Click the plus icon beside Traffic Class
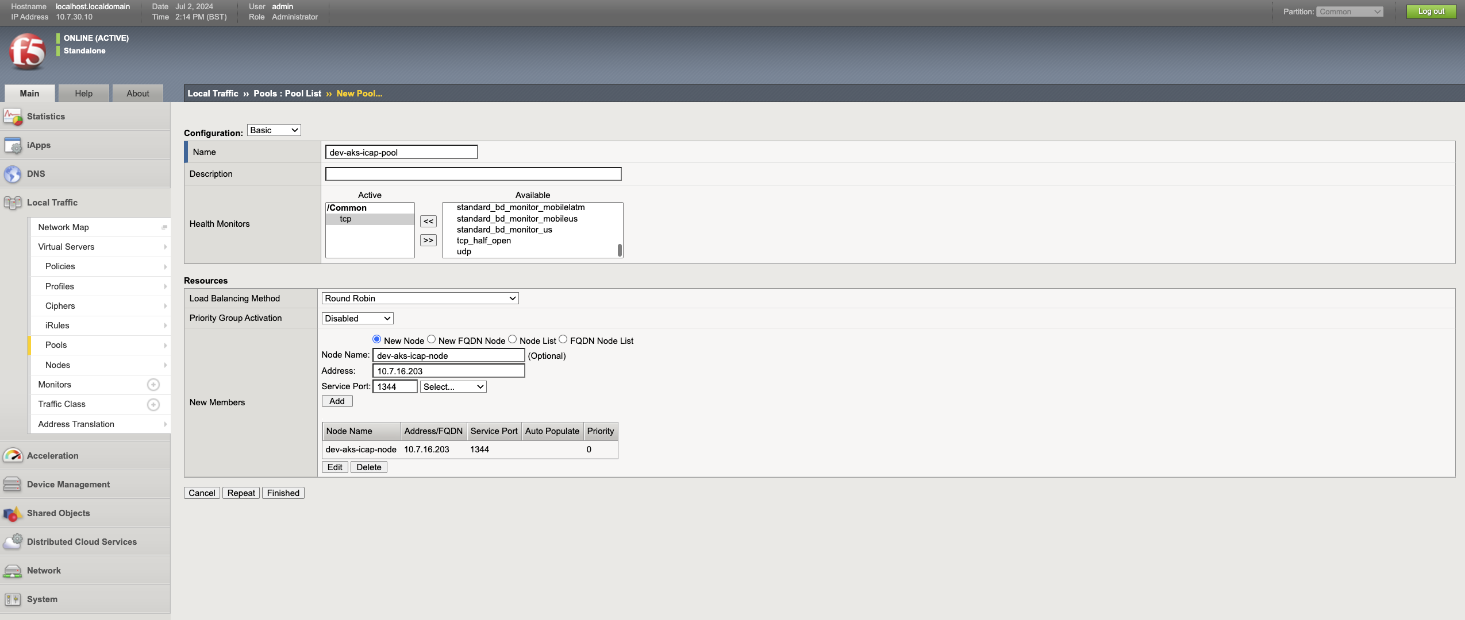Viewport: 1465px width, 620px height. [153, 405]
